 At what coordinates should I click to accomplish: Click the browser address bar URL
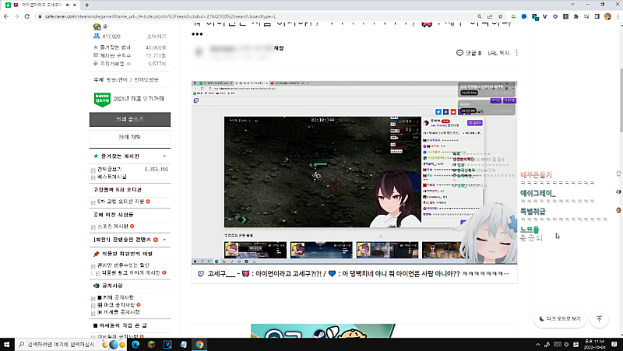[160, 16]
